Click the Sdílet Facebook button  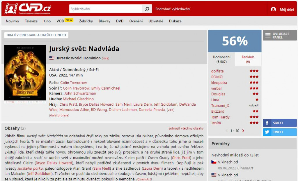pos(280,123)
